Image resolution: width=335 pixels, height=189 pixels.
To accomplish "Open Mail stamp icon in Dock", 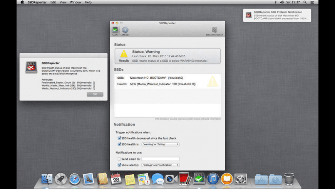I will click(x=88, y=179).
